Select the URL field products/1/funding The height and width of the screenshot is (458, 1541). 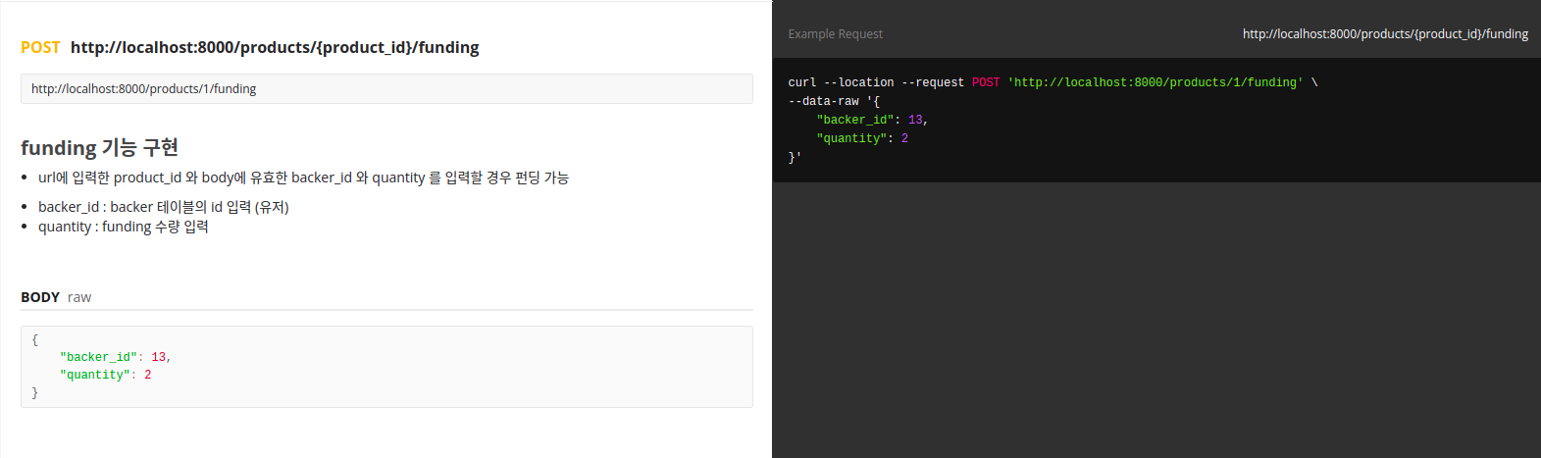[386, 88]
